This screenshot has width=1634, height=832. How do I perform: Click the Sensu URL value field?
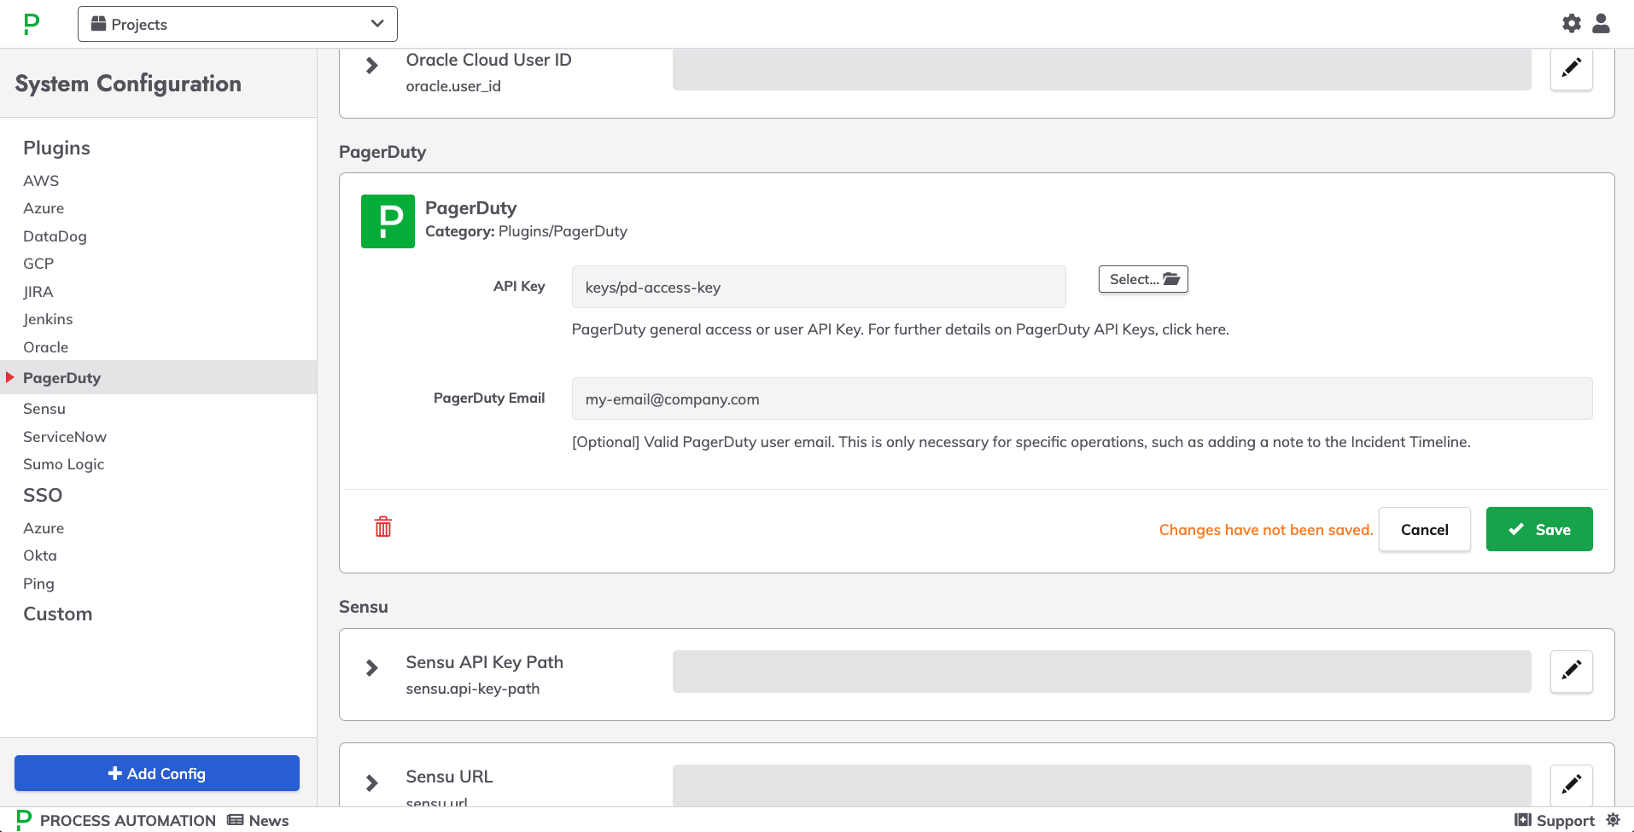1101,785
